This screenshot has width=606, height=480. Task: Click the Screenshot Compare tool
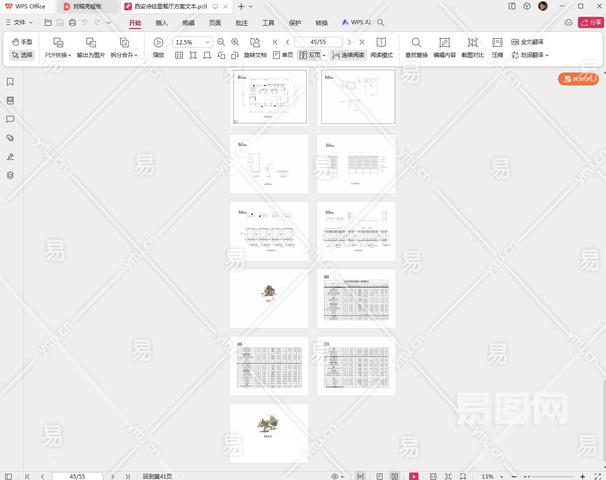(x=472, y=48)
